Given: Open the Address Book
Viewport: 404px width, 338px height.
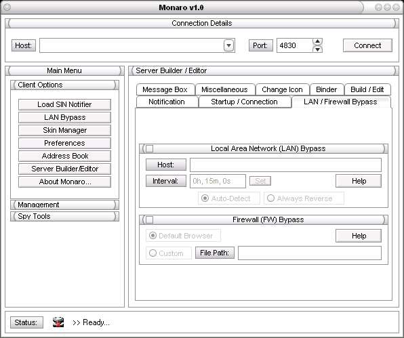Looking at the screenshot, I should click(64, 156).
